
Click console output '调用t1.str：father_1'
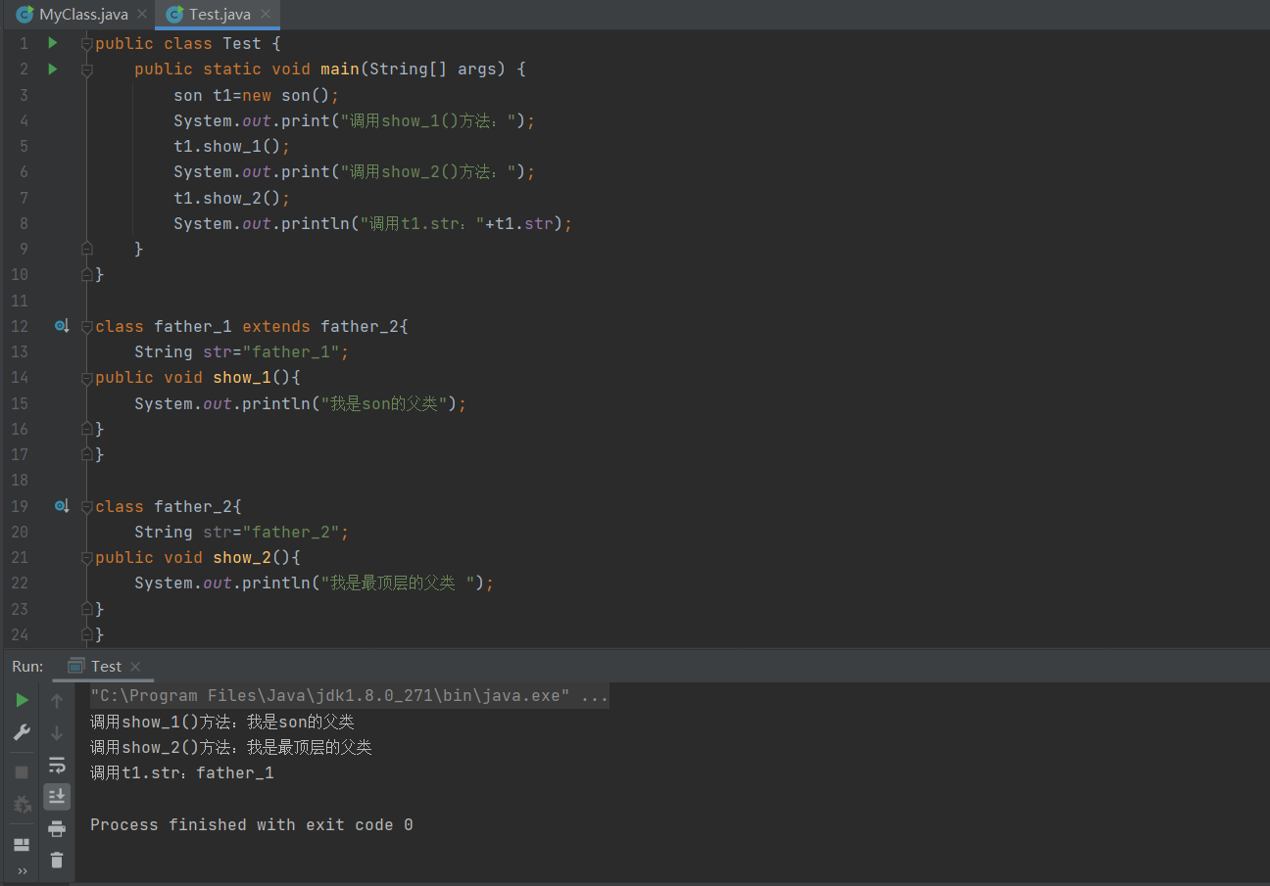[x=182, y=773]
